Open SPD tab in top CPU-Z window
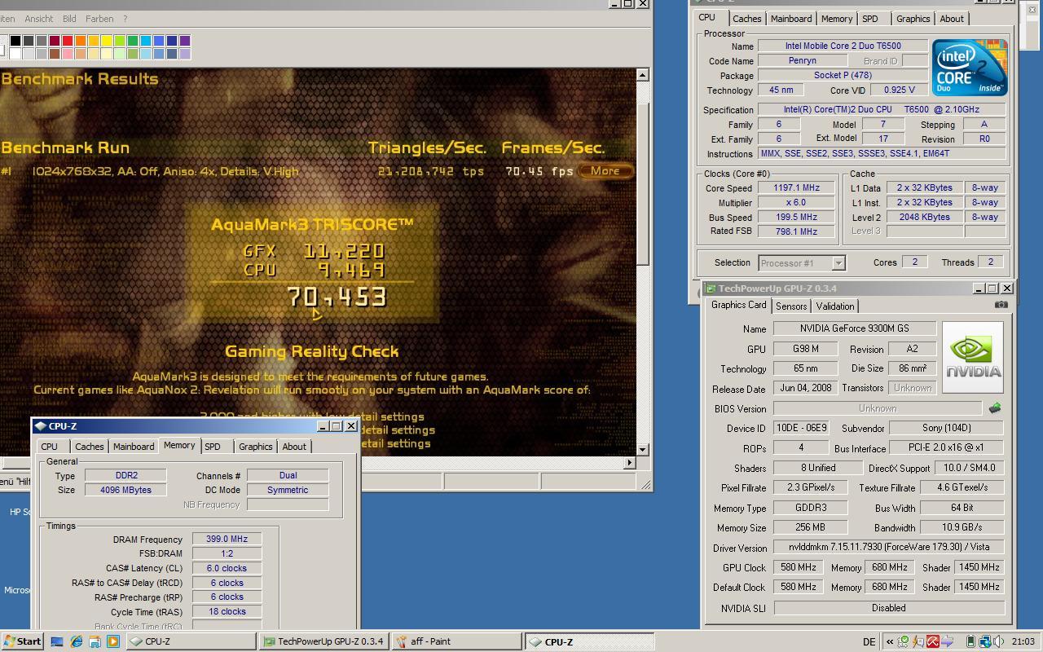The image size is (1043, 652). 870,19
